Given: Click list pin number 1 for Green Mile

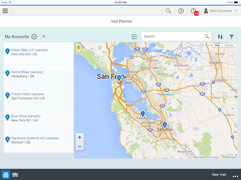Looking at the screenshot, I should pyautogui.click(x=7, y=52).
